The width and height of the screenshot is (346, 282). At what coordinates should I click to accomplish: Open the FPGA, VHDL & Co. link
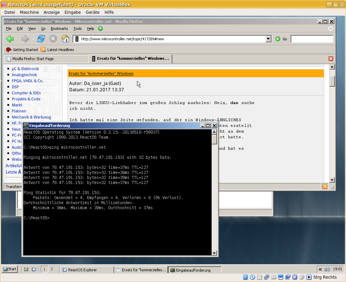[x=27, y=81]
